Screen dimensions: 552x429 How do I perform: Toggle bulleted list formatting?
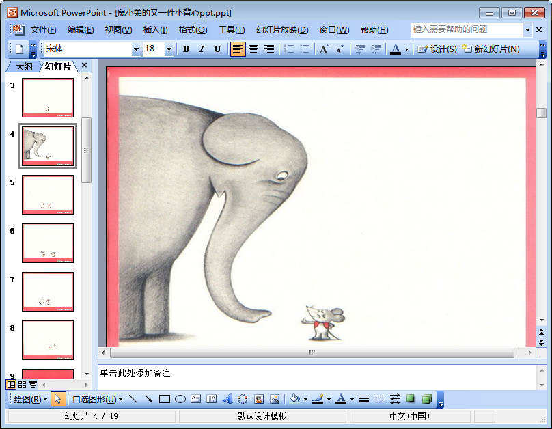[x=305, y=49]
